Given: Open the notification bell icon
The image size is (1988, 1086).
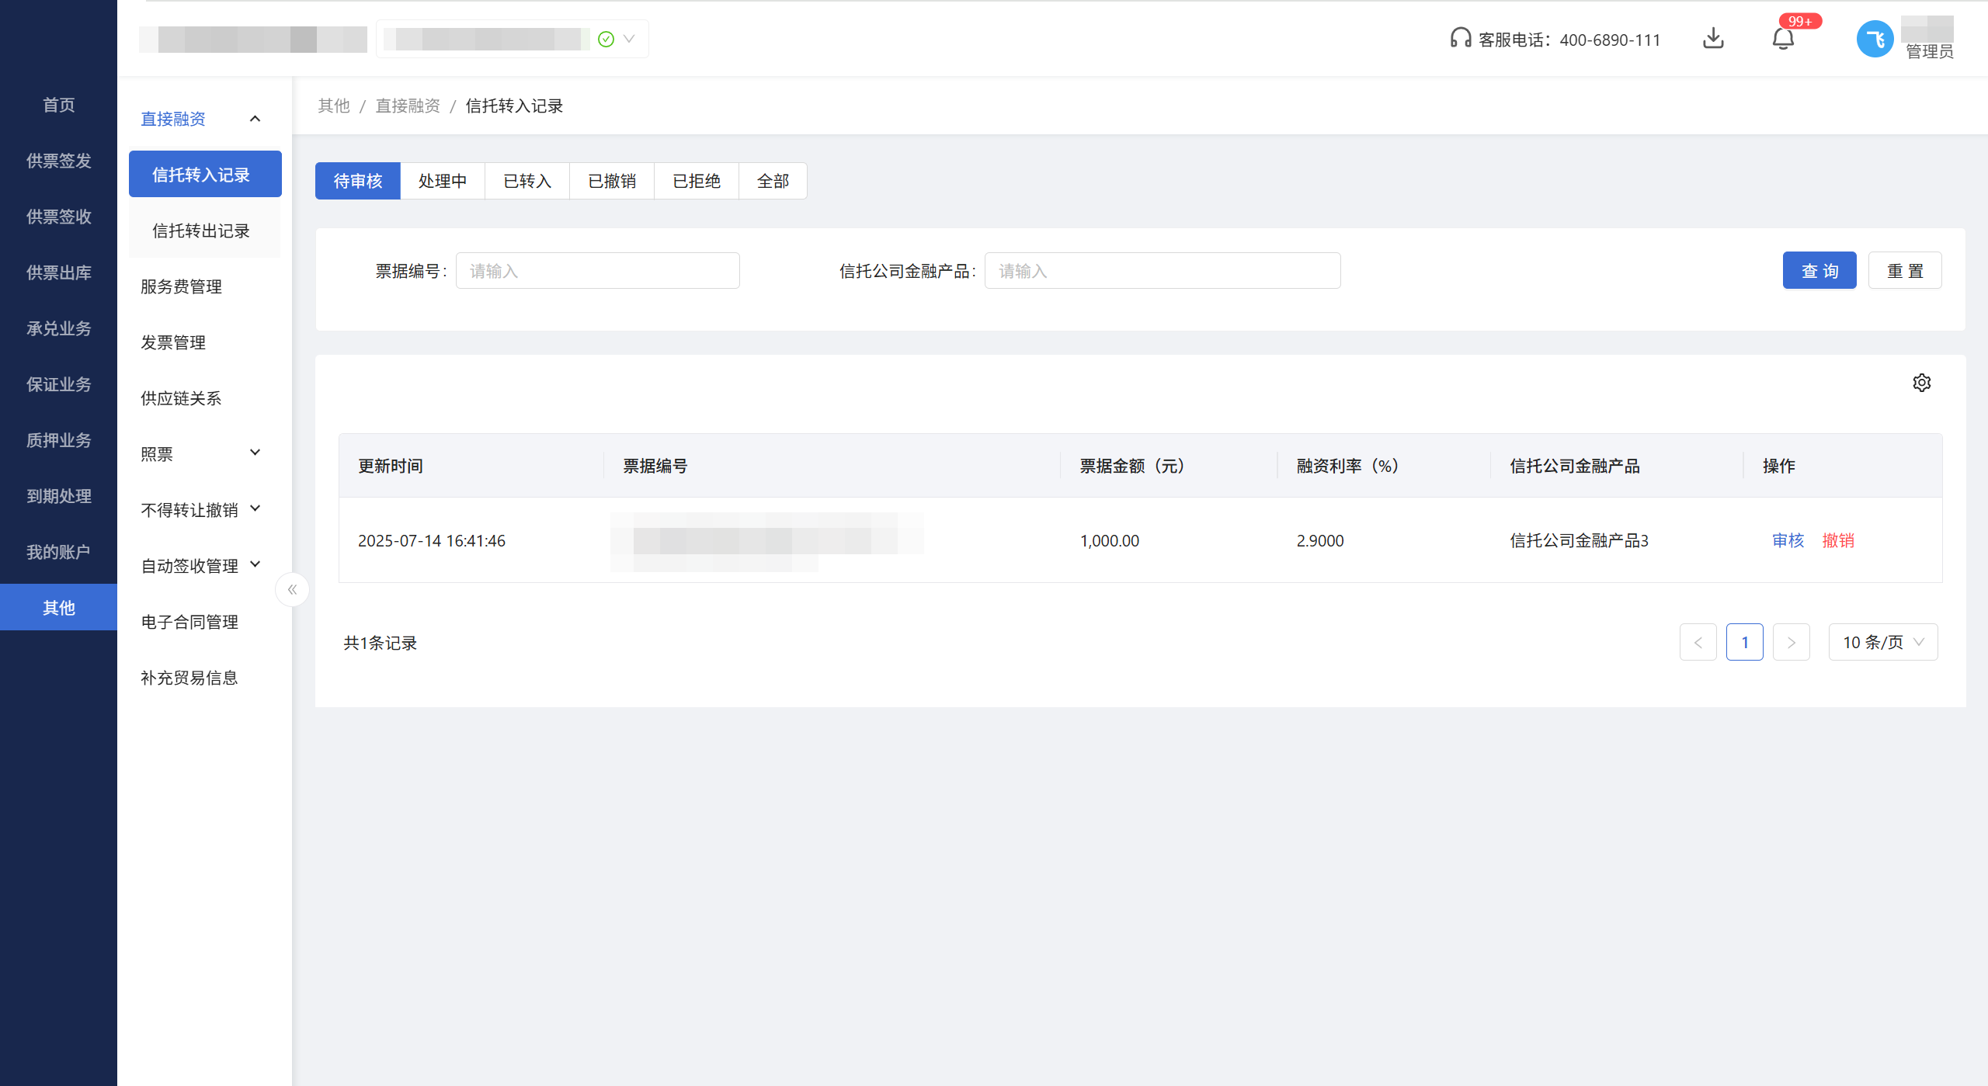Looking at the screenshot, I should [x=1783, y=39].
